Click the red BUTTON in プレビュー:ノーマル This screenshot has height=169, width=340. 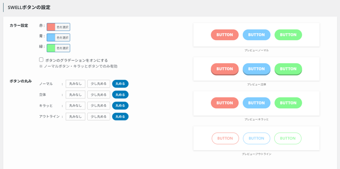point(225,35)
